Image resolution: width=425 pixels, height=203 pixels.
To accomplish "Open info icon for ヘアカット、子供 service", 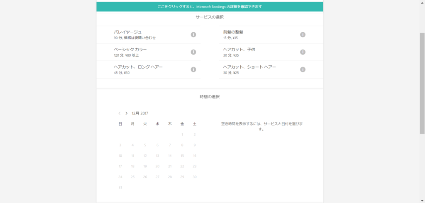I will tap(303, 52).
